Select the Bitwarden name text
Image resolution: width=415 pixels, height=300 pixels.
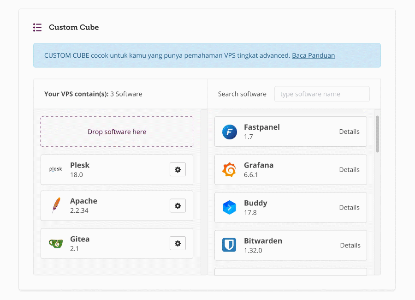[x=263, y=241]
